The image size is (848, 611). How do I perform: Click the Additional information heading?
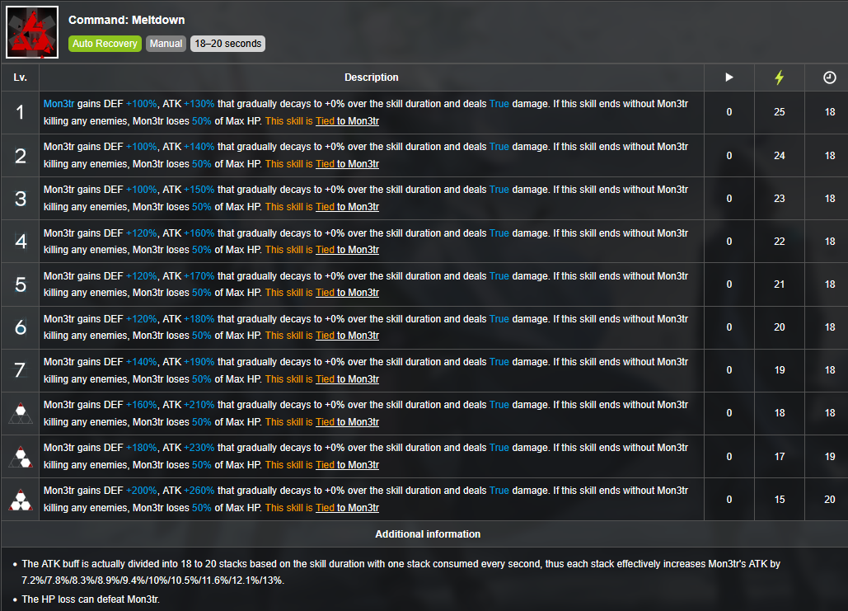[x=428, y=534]
